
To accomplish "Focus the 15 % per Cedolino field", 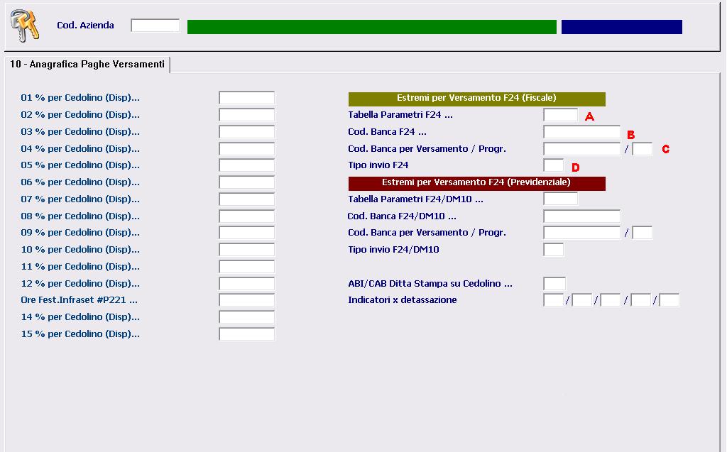I will pyautogui.click(x=246, y=334).
